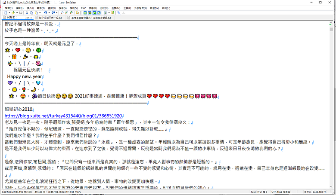Open the 搜尋(S) menu

pyautogui.click(x=63, y=8)
